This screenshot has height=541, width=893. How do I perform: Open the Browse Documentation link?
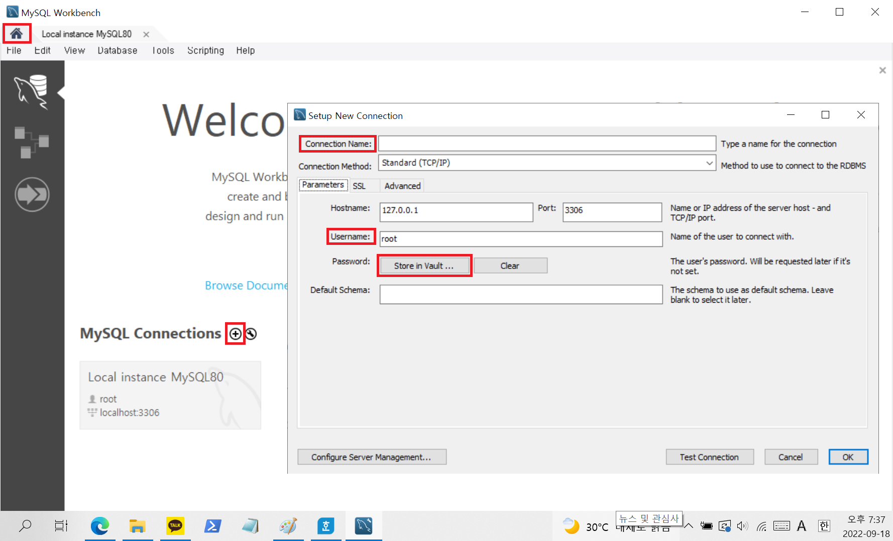246,286
